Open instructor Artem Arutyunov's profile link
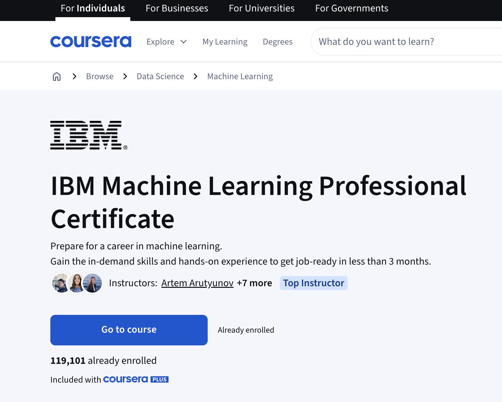 tap(197, 283)
